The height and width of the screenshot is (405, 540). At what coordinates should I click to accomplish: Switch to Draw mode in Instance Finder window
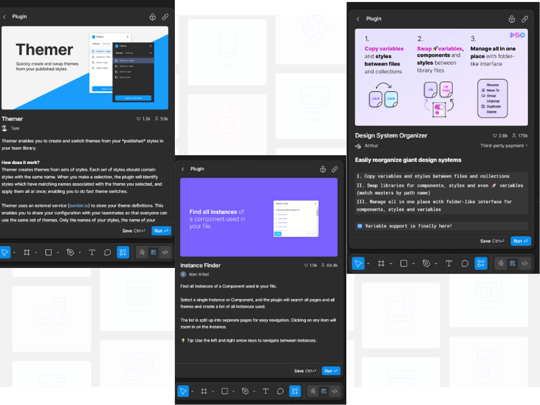(x=313, y=391)
